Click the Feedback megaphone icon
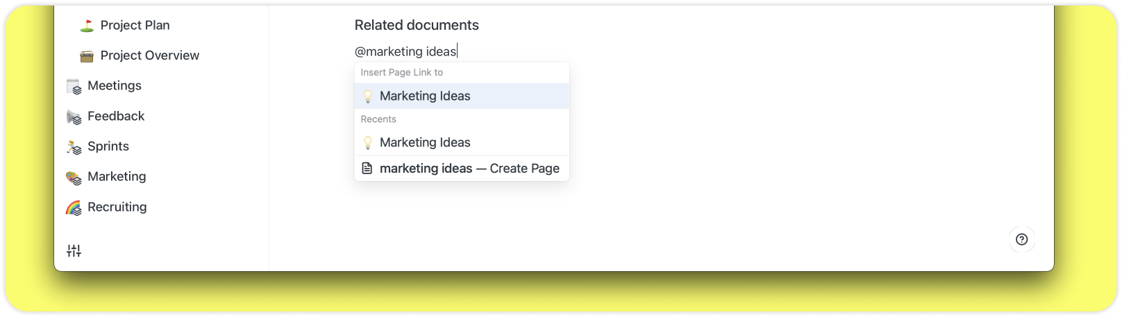This screenshot has height=317, width=1122. point(74,117)
